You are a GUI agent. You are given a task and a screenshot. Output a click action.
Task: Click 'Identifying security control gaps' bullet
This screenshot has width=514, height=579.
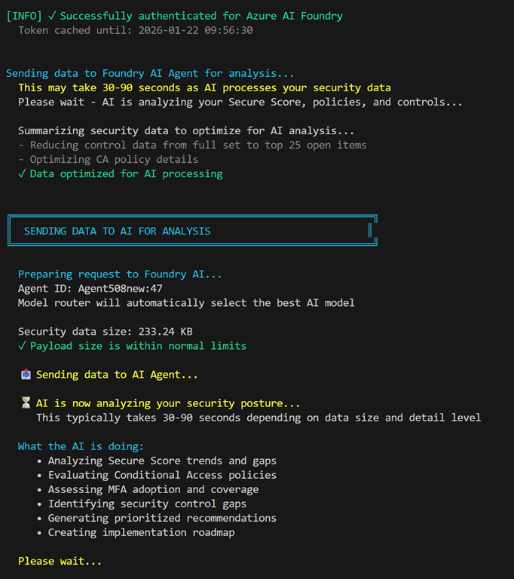(x=147, y=504)
